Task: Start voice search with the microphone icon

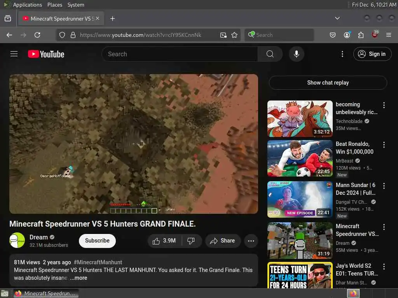Action: point(296,54)
